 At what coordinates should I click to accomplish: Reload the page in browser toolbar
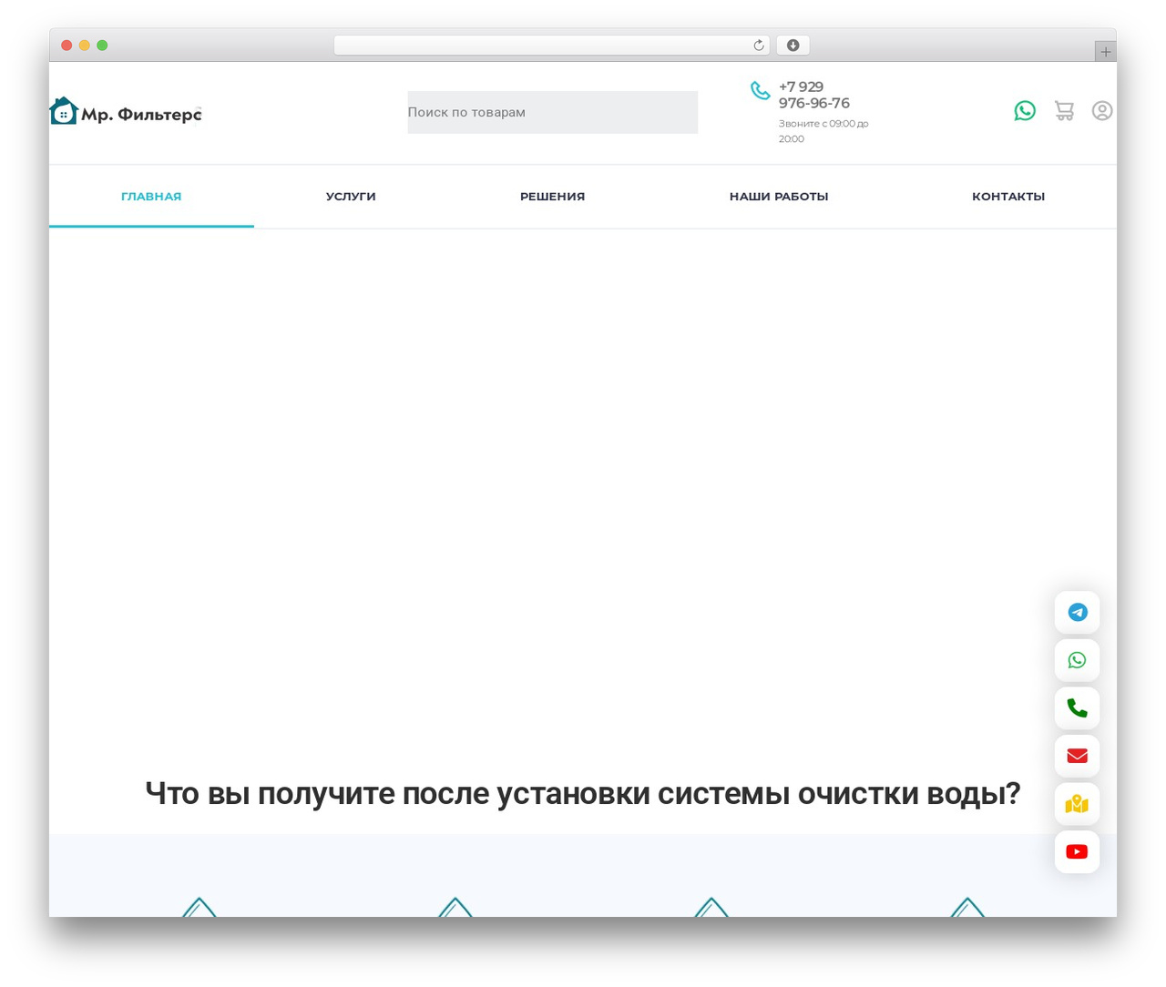[x=759, y=46]
